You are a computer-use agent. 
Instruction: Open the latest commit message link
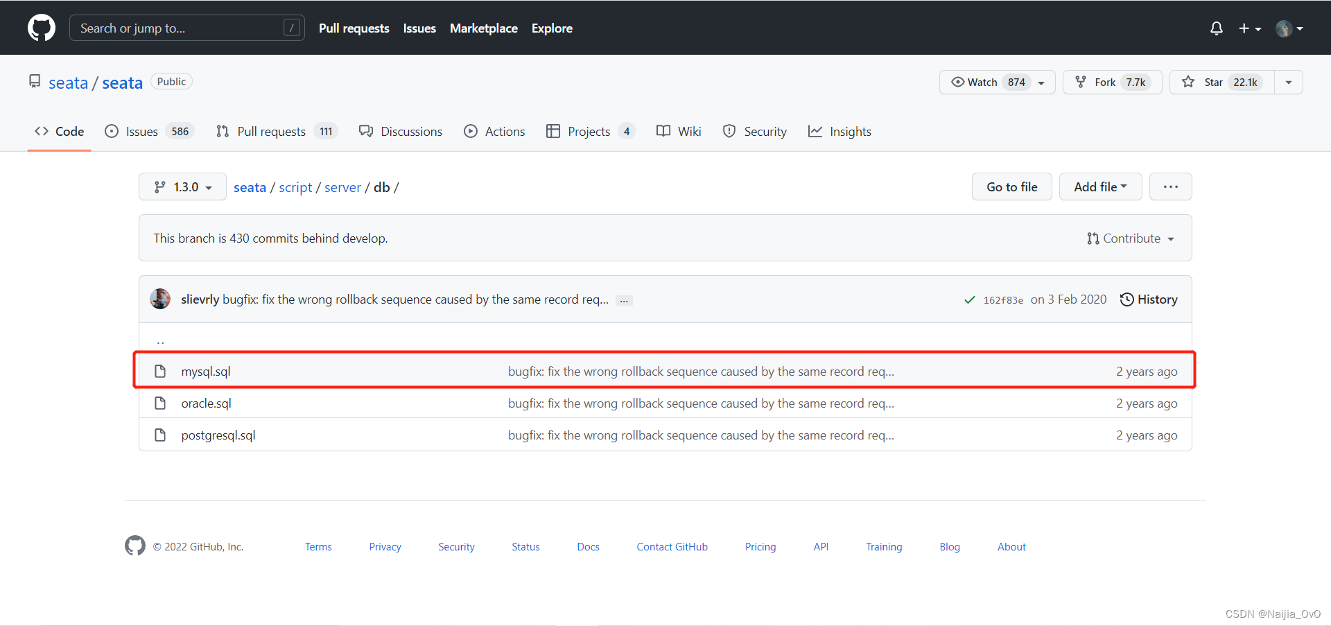tap(415, 299)
